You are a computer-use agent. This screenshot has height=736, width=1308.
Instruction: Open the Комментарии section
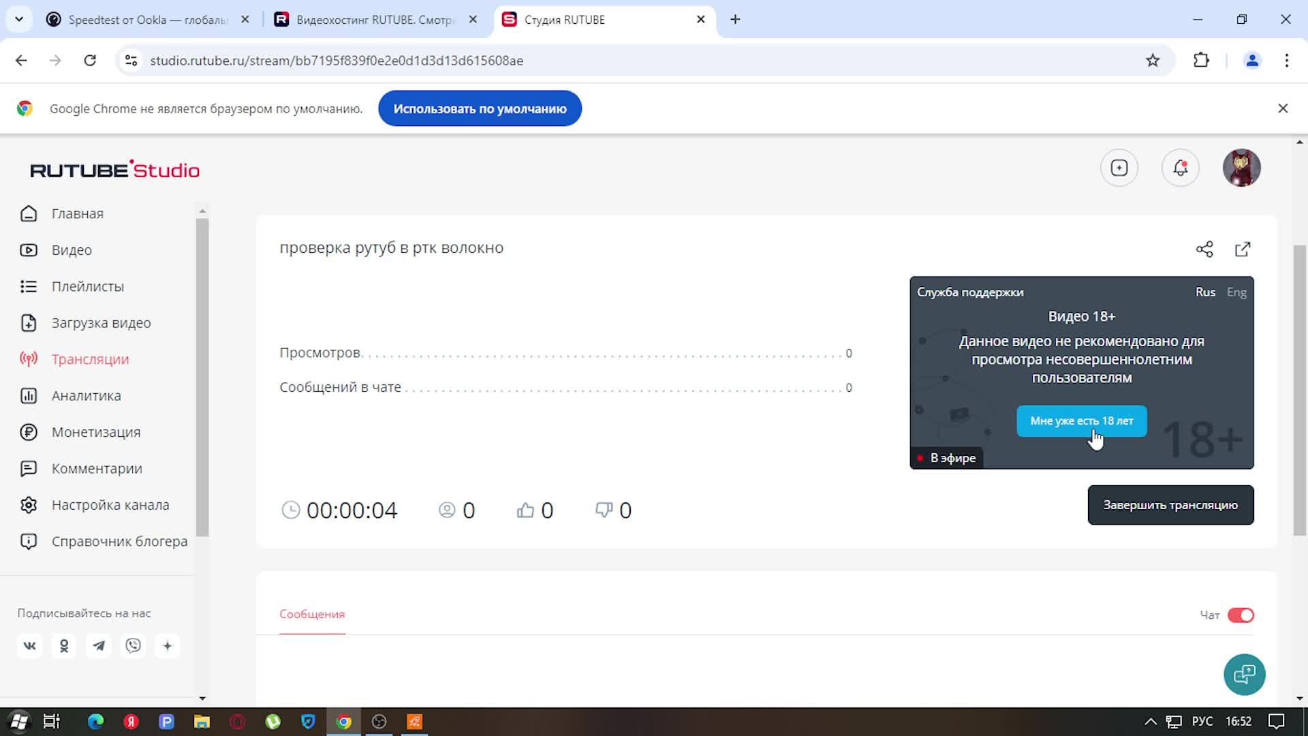click(x=96, y=468)
